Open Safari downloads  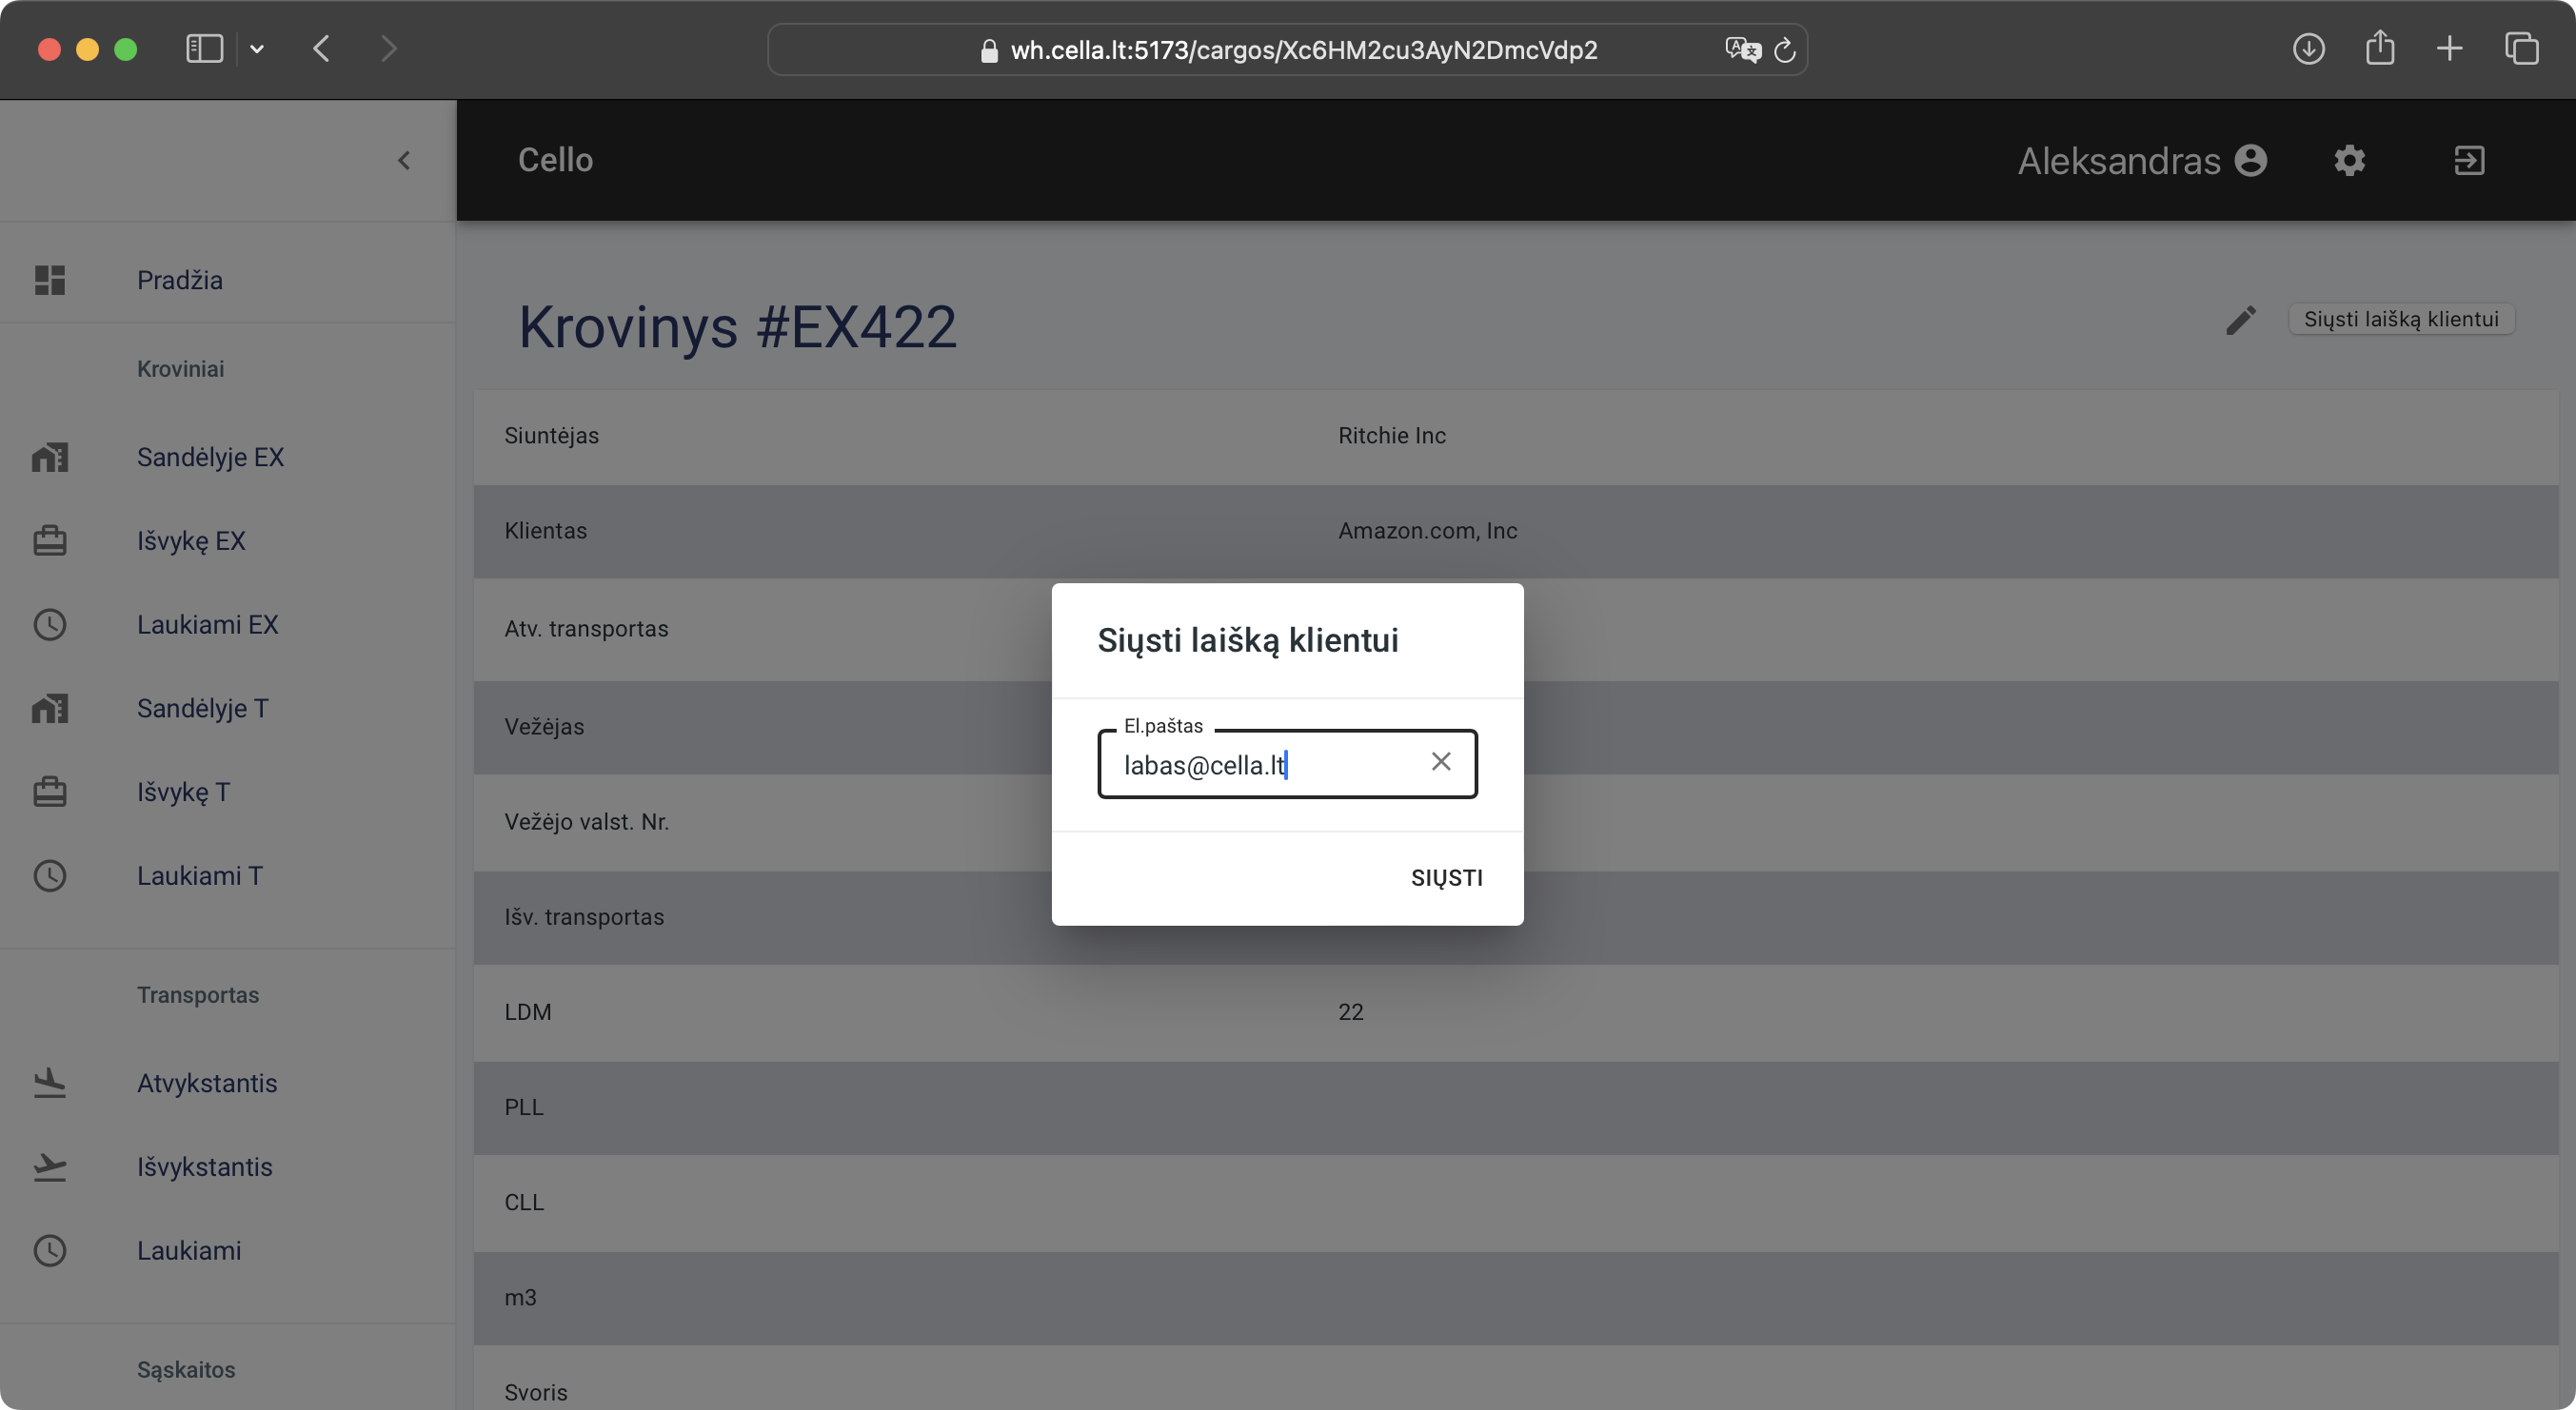point(2308,48)
